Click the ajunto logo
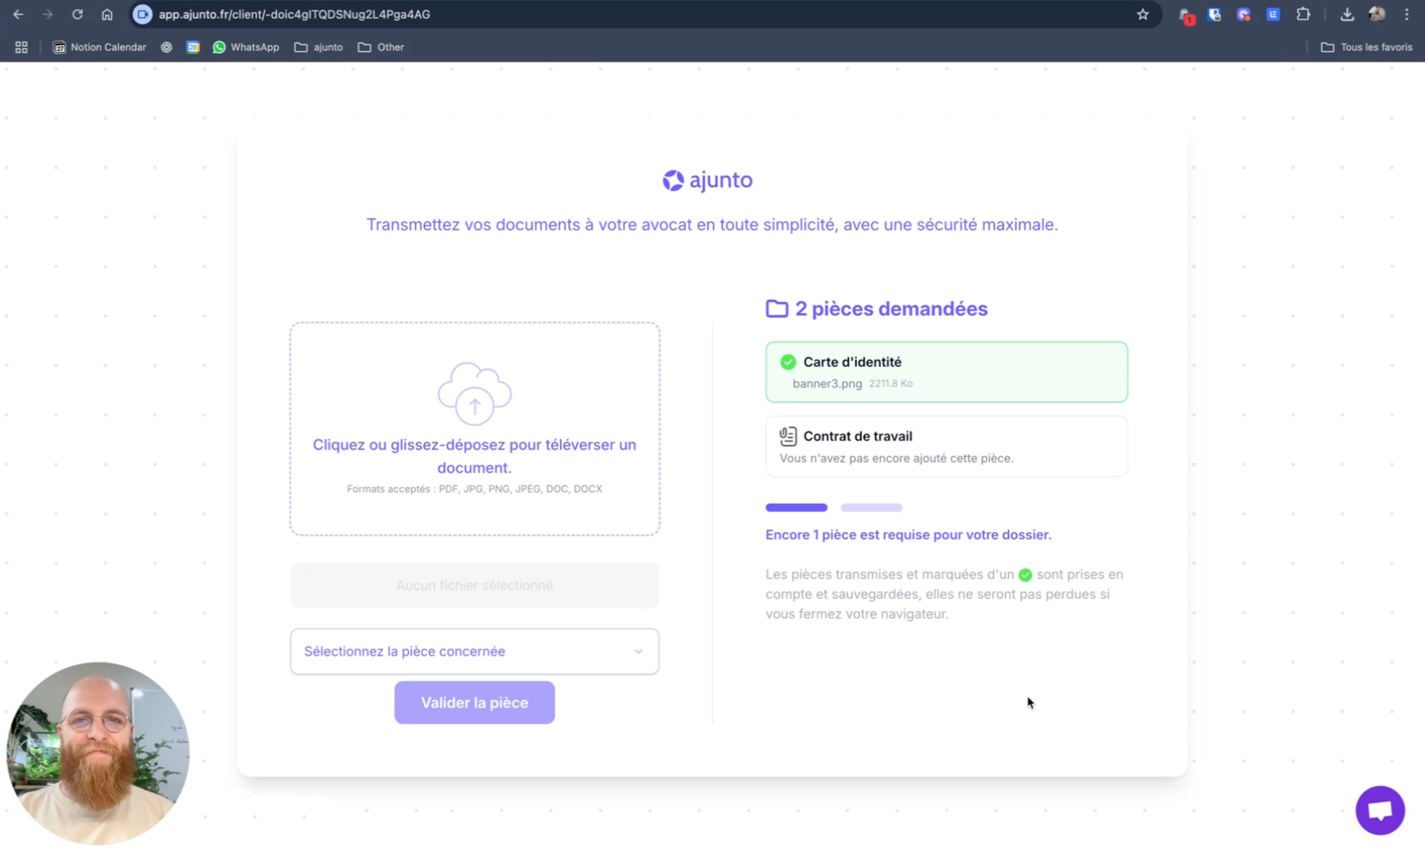This screenshot has height=850, width=1425. point(708,180)
